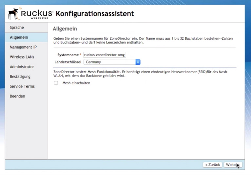Click the Konfigurationsassistent title text
The width and height of the screenshot is (251, 175).
pos(95,14)
